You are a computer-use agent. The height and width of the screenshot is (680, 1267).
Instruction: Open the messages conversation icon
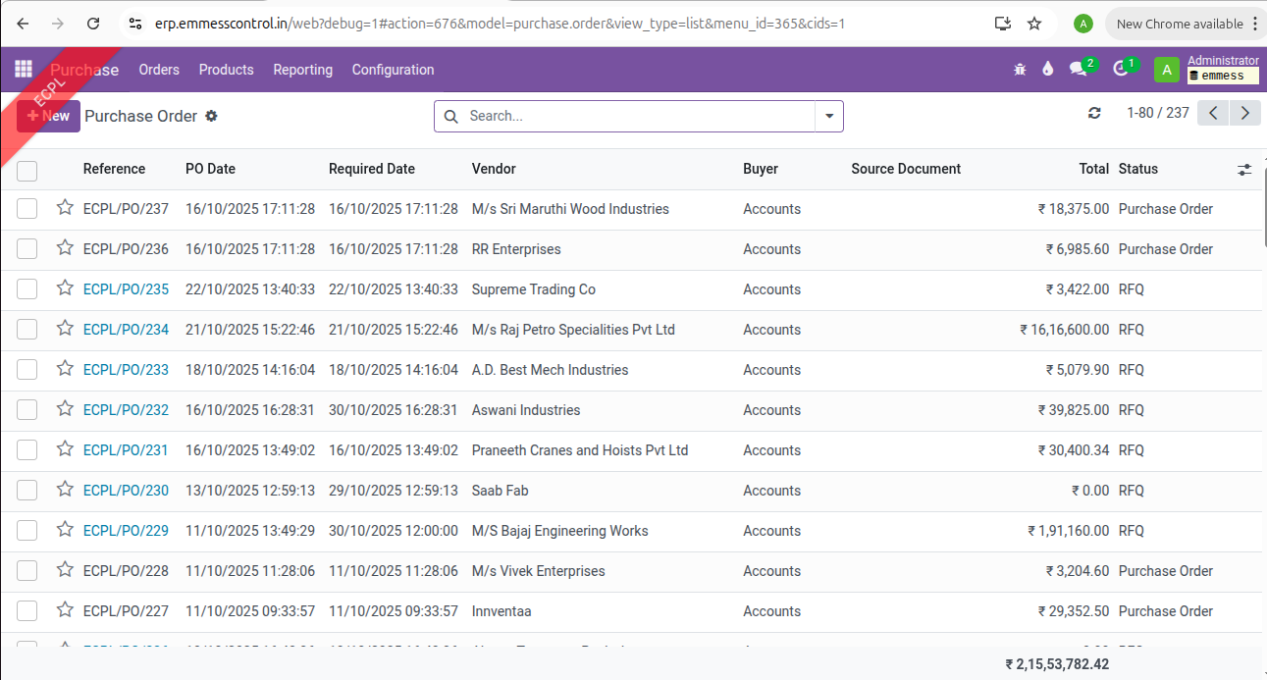[x=1079, y=70]
